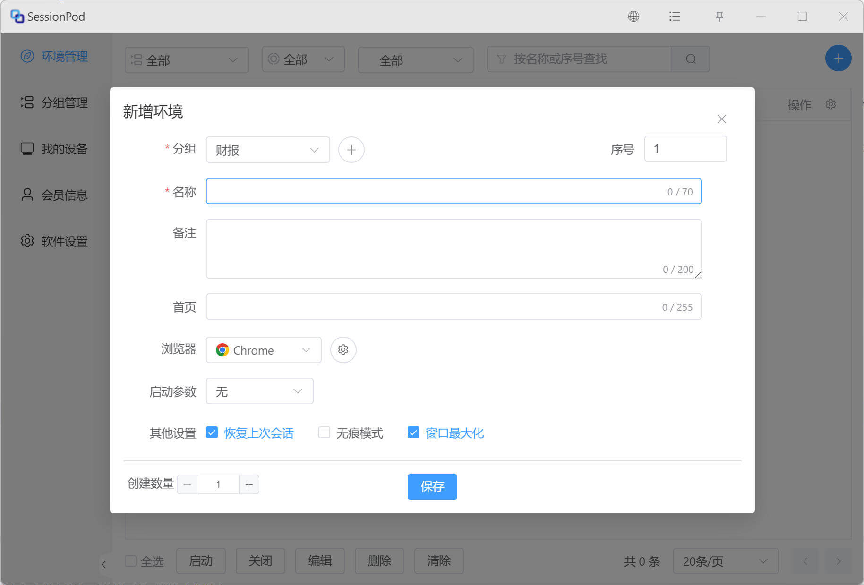Focus the 名称 input field
Image resolution: width=864 pixels, height=585 pixels.
pos(453,191)
